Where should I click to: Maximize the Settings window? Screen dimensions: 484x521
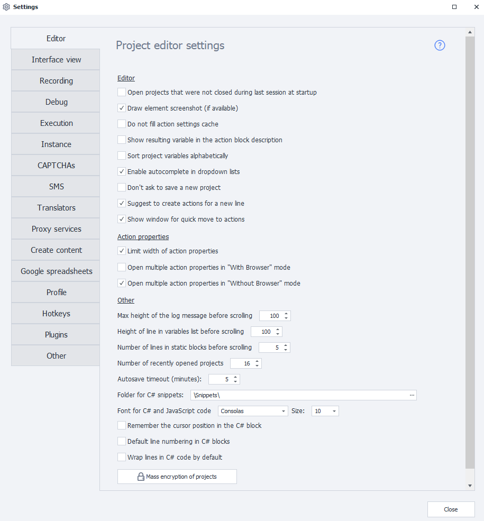pyautogui.click(x=454, y=7)
